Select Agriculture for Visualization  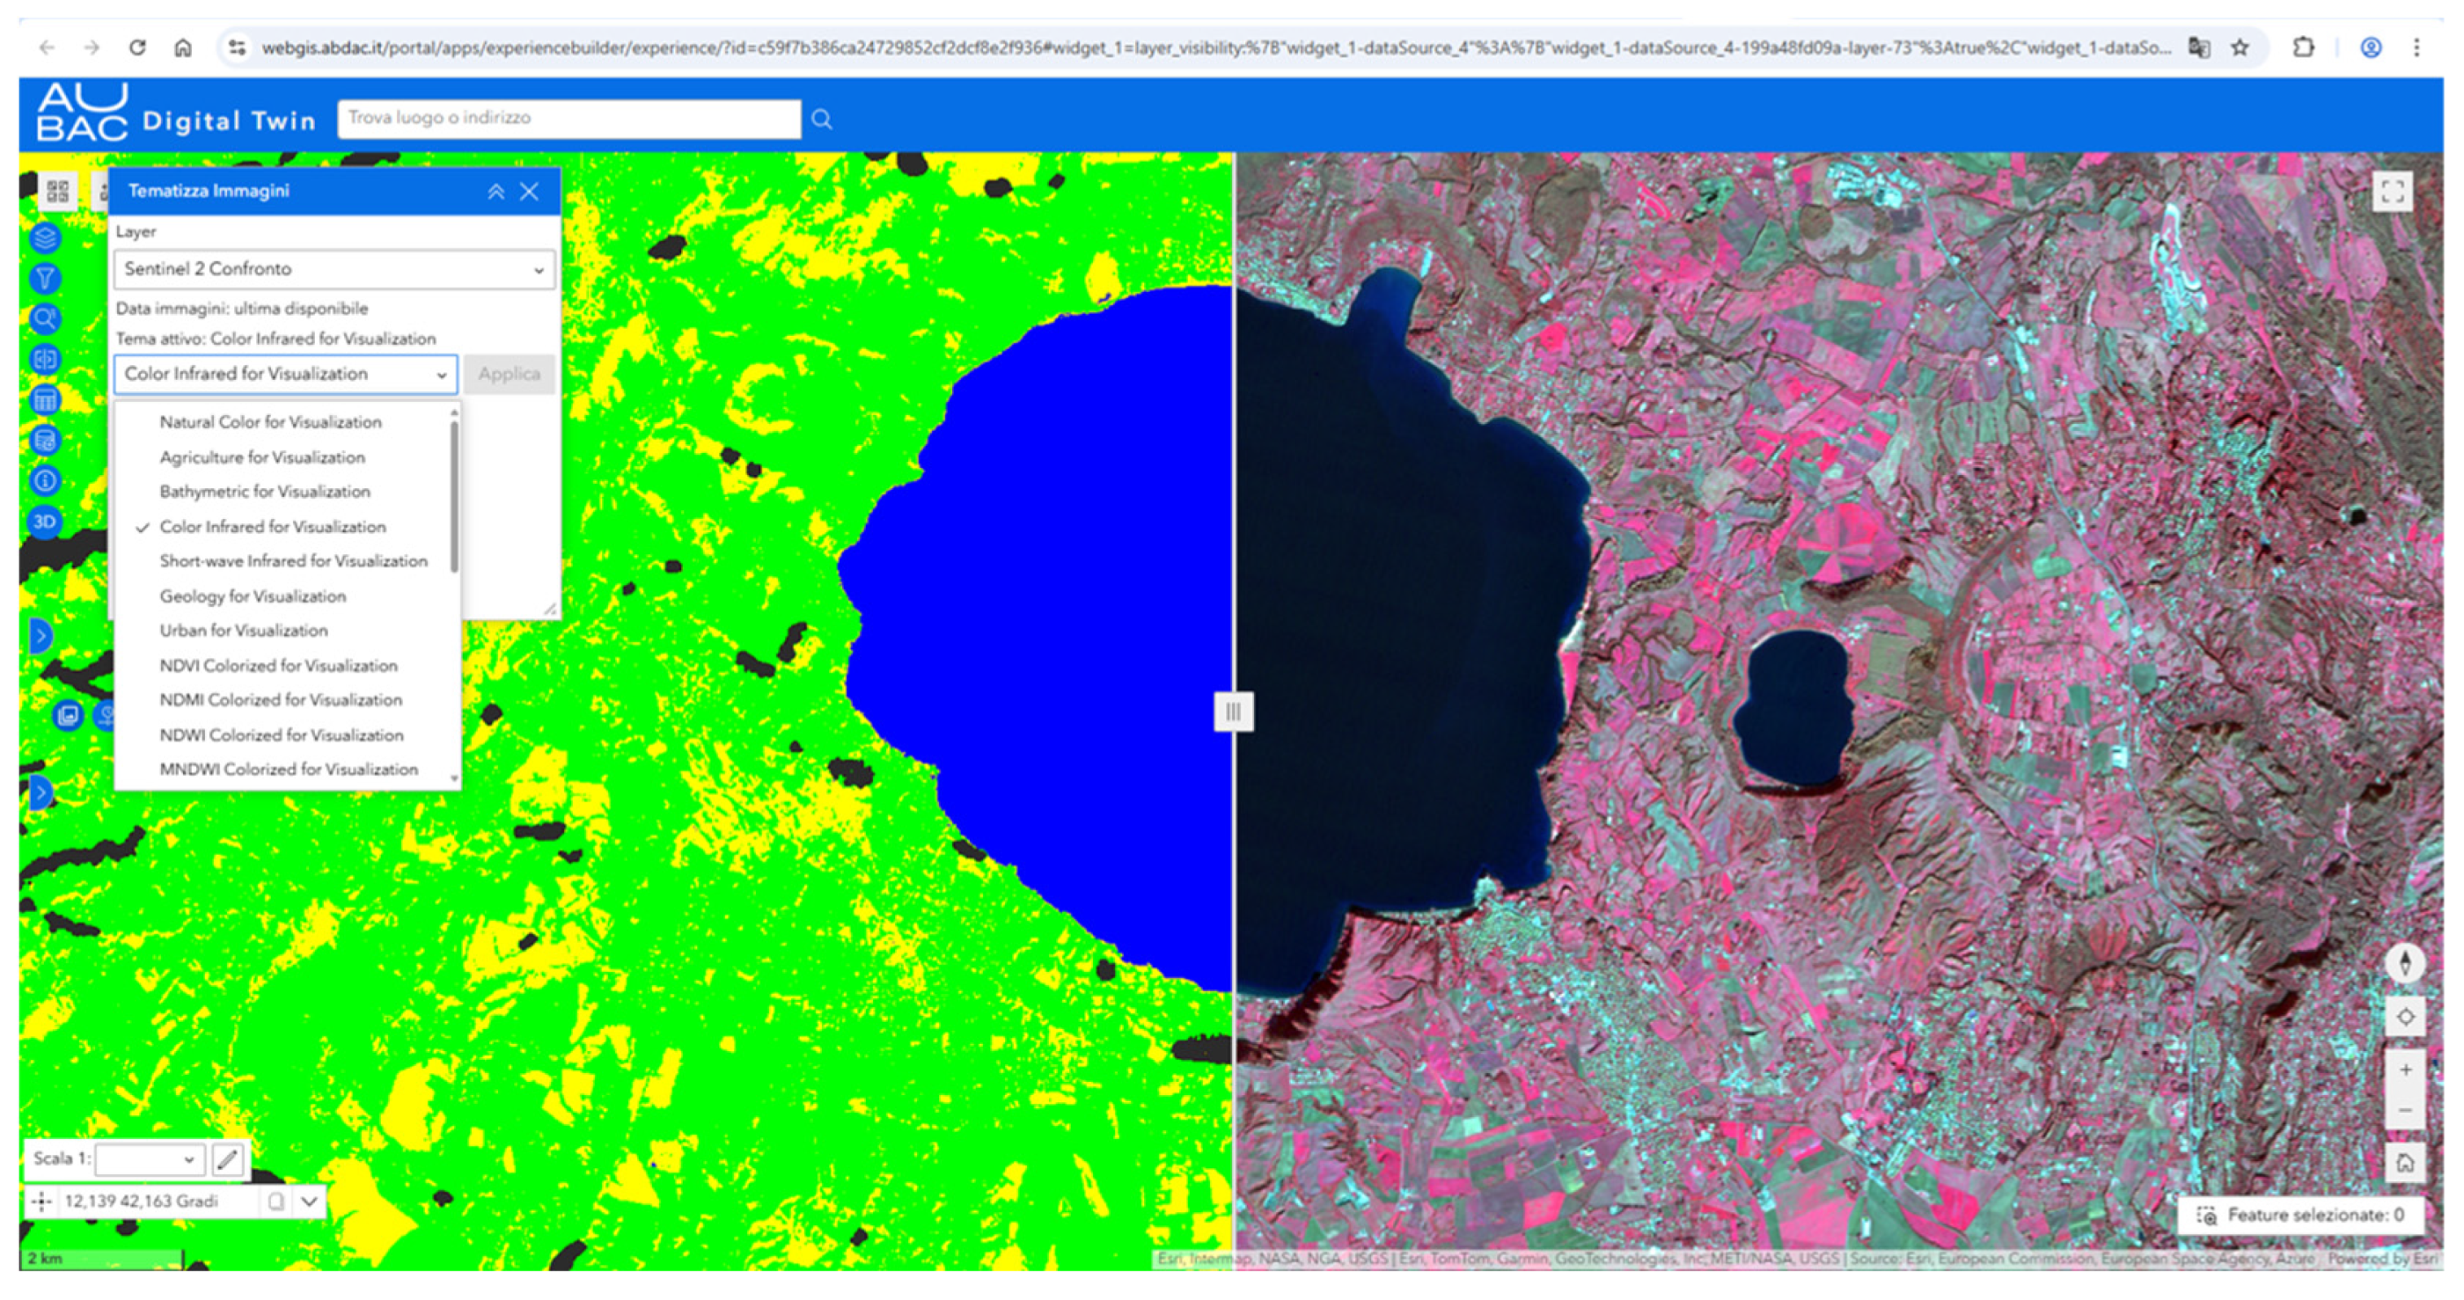(x=262, y=457)
